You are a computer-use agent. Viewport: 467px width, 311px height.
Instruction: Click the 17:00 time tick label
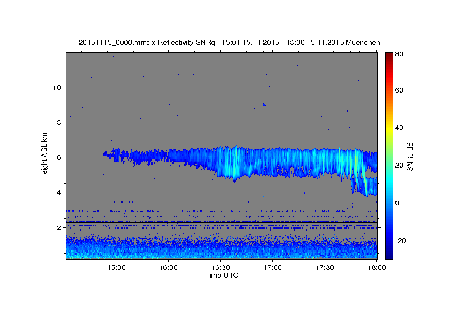click(x=272, y=268)
